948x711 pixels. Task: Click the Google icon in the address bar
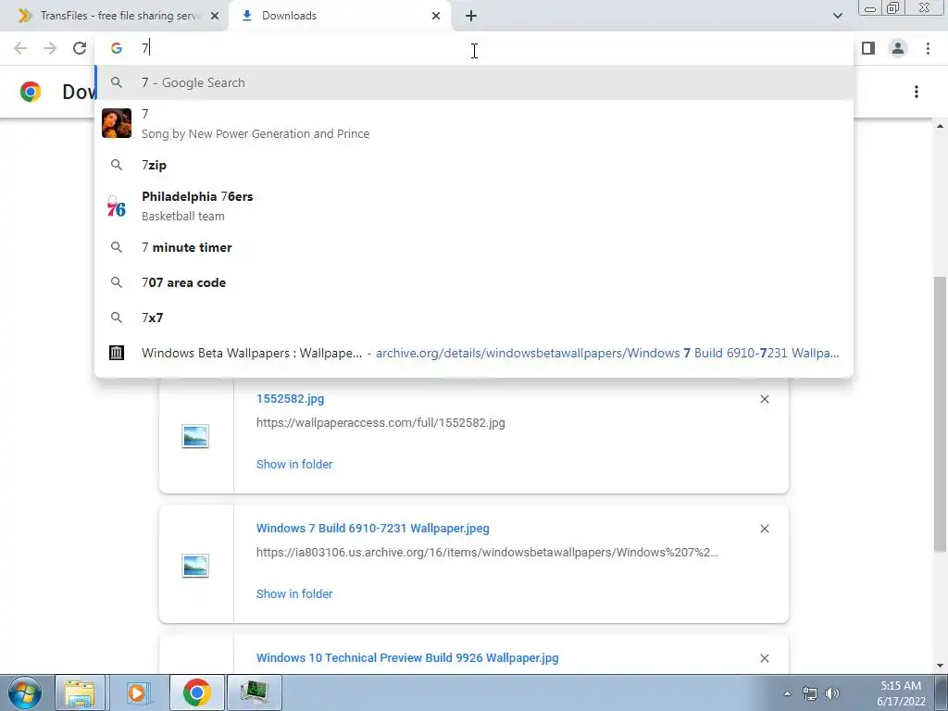[116, 48]
